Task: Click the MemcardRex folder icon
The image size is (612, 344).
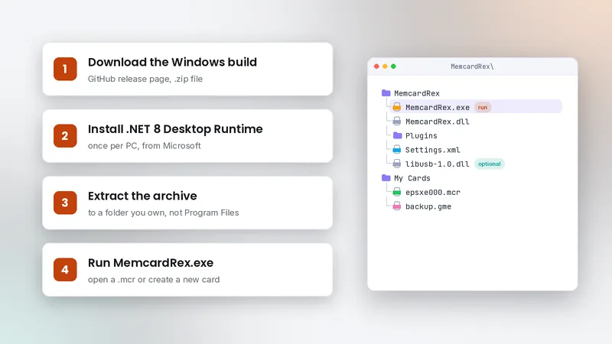Action: [x=386, y=92]
